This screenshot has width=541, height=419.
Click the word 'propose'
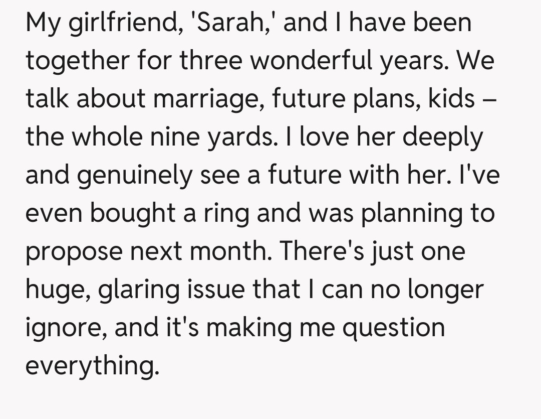click(74, 252)
